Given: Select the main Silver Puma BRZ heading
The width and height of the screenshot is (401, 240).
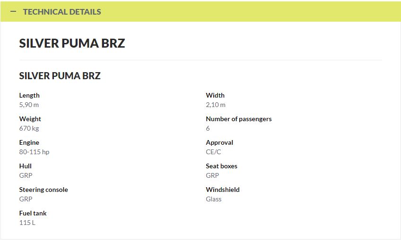Looking at the screenshot, I should click(72, 43).
